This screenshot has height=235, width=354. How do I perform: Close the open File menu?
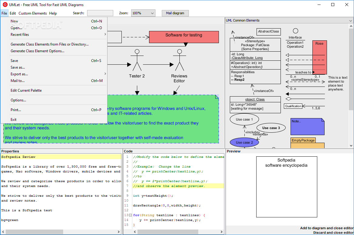(4, 13)
